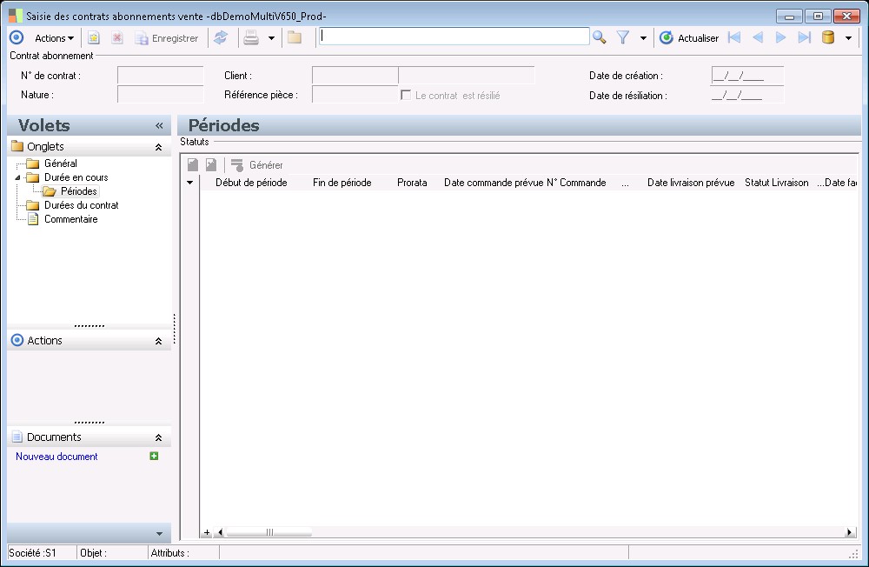Open Commentaire tree item
Screen dimensions: 869x567
coord(71,219)
